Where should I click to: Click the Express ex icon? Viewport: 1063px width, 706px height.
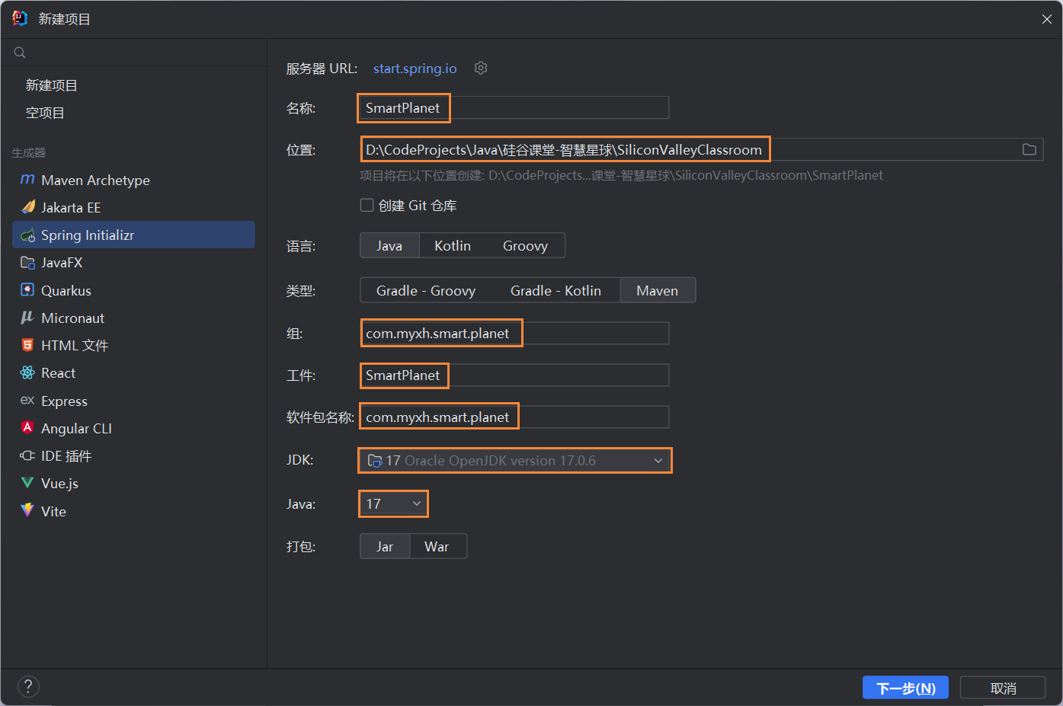(x=27, y=400)
